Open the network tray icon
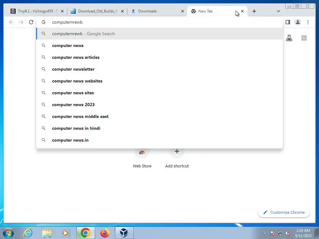Image resolution: width=319 pixels, height=239 pixels. (x=280, y=233)
